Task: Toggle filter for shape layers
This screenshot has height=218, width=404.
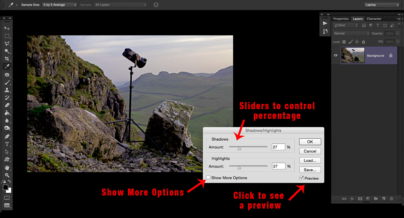Action: pyautogui.click(x=385, y=25)
